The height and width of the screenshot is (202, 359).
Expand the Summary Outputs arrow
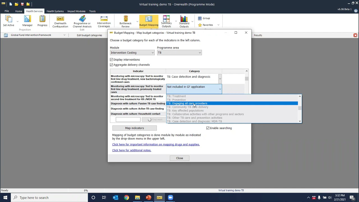click(x=176, y=22)
